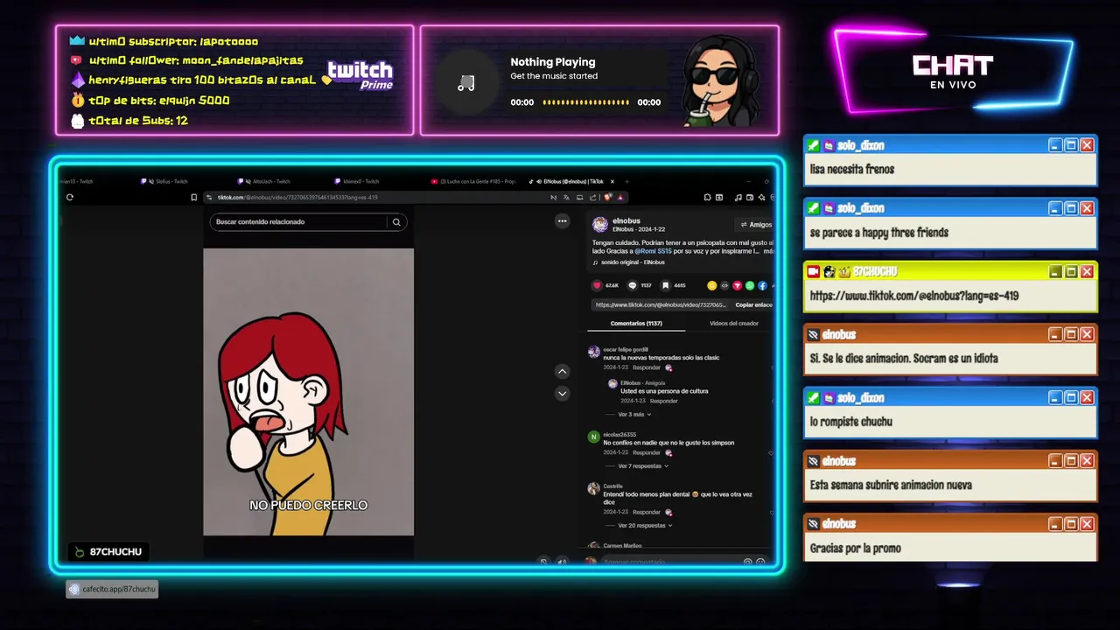Share the video to WhatsApp
This screenshot has height=630, width=1120.
pyautogui.click(x=750, y=285)
